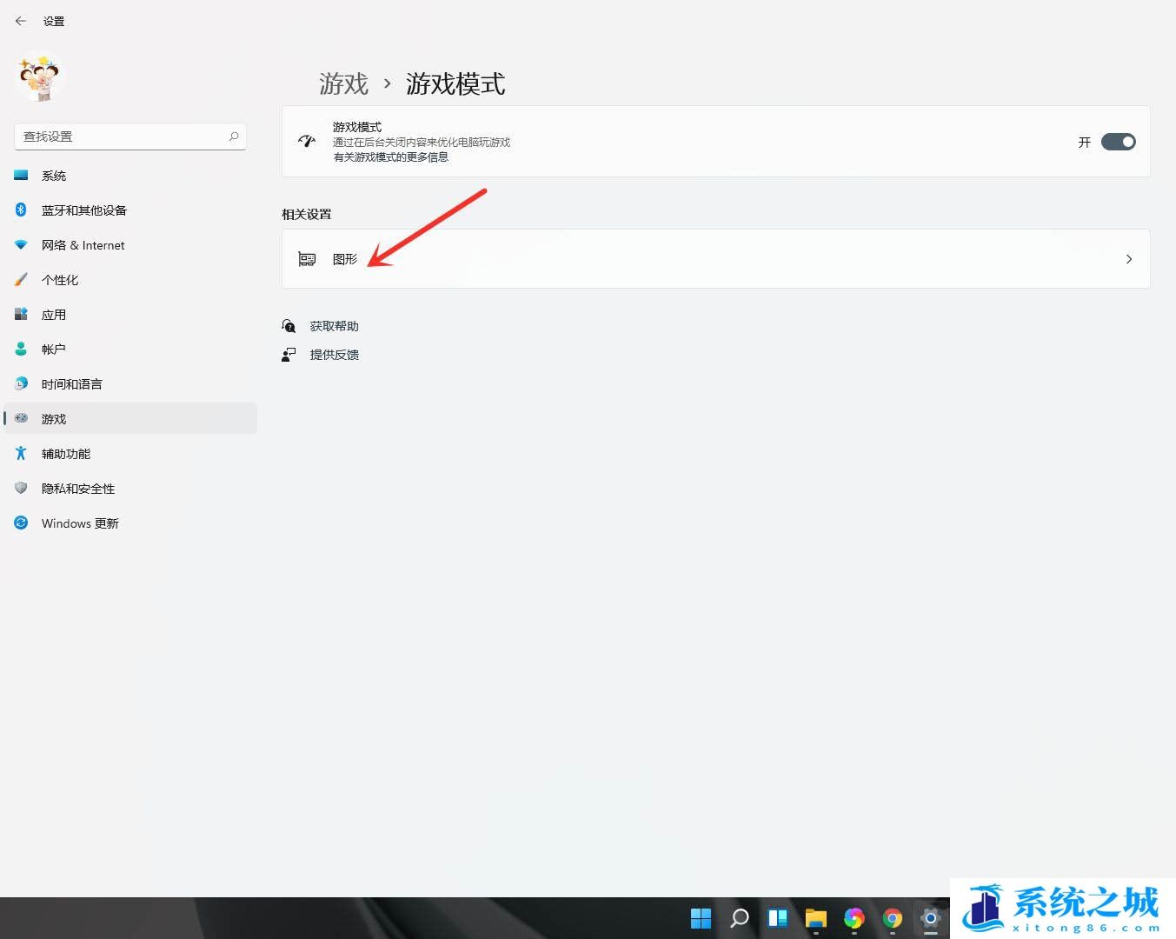Open 有关游戏模式的更多信息 link
The width and height of the screenshot is (1176, 939).
[391, 156]
